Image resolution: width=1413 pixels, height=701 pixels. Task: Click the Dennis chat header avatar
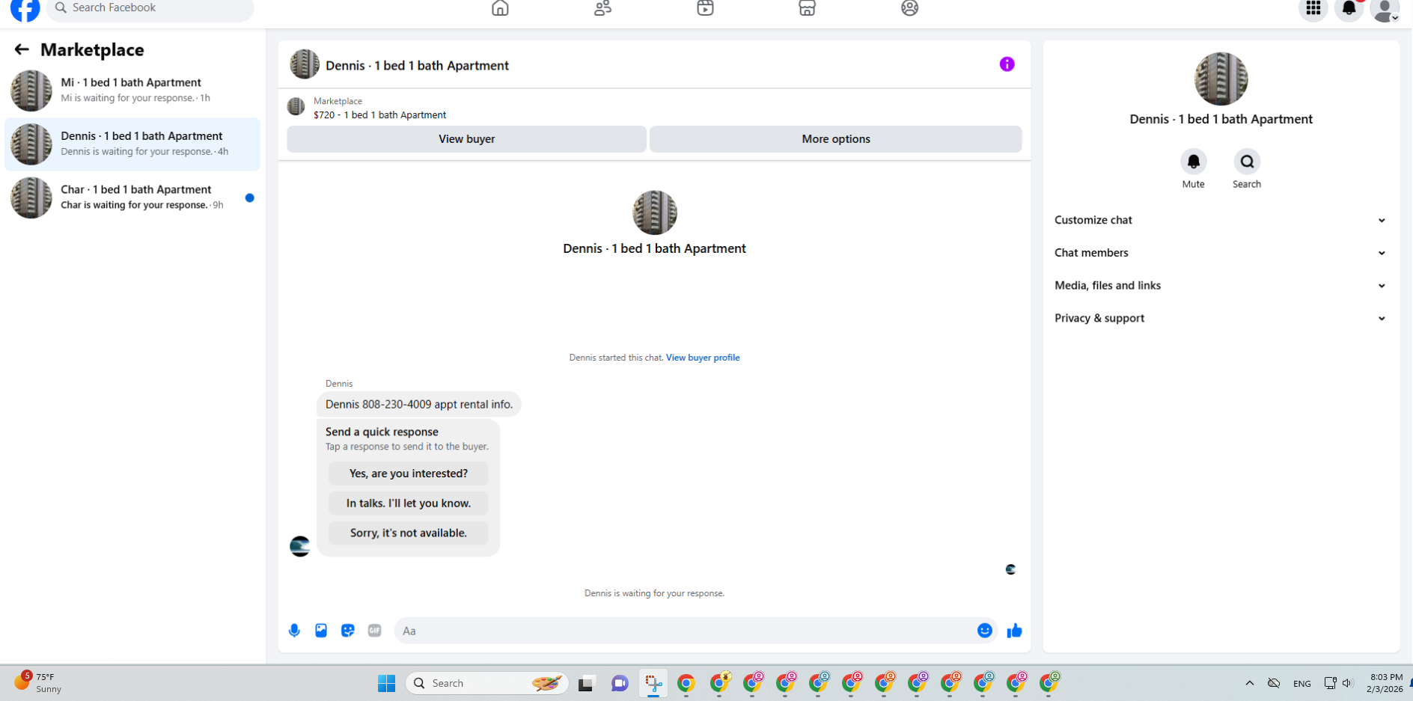(305, 64)
